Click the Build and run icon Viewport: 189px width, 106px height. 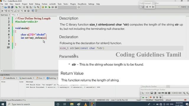point(49,7)
